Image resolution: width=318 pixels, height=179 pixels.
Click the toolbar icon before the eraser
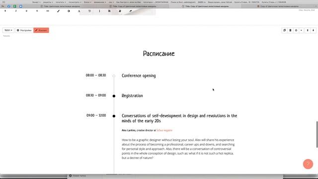pos(120,11)
